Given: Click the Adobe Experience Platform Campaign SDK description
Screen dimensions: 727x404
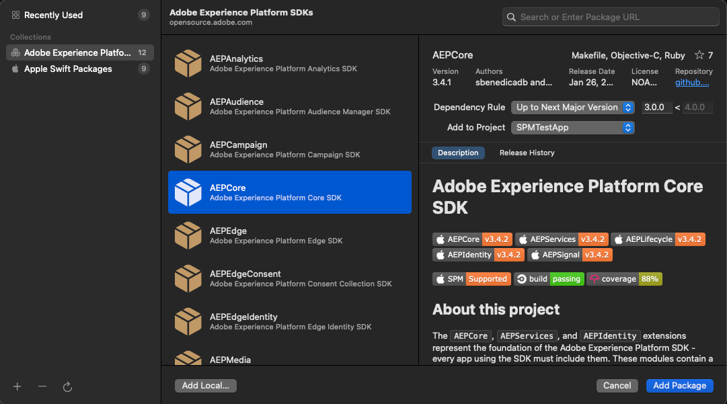Looking at the screenshot, I should pos(284,155).
